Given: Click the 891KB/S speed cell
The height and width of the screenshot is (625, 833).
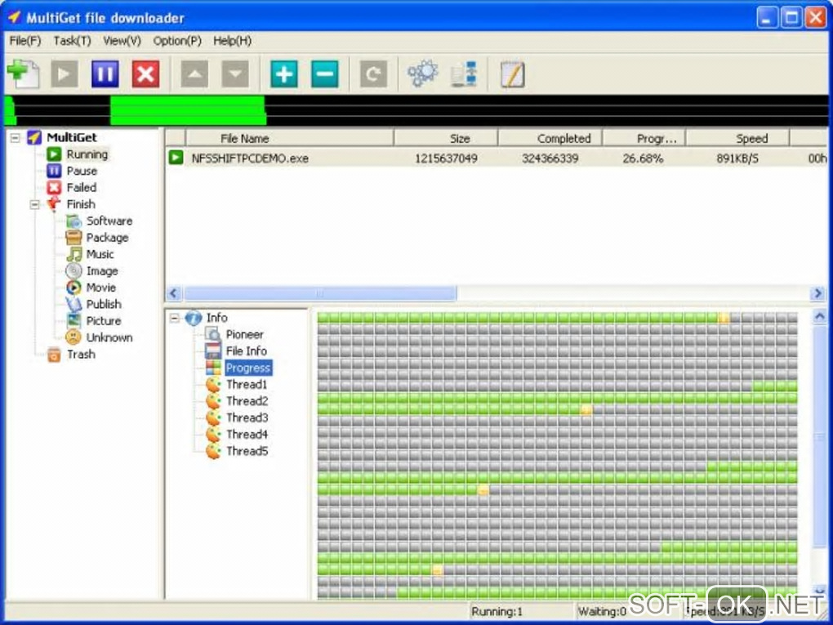Looking at the screenshot, I should tap(737, 158).
